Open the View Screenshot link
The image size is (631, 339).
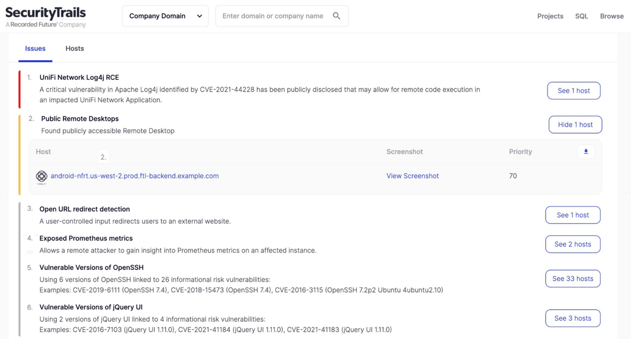[x=412, y=176]
